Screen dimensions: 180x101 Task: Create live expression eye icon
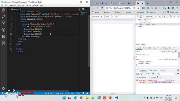coord(153,74)
